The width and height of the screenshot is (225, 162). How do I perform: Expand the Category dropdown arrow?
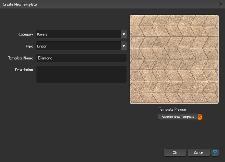(123, 34)
